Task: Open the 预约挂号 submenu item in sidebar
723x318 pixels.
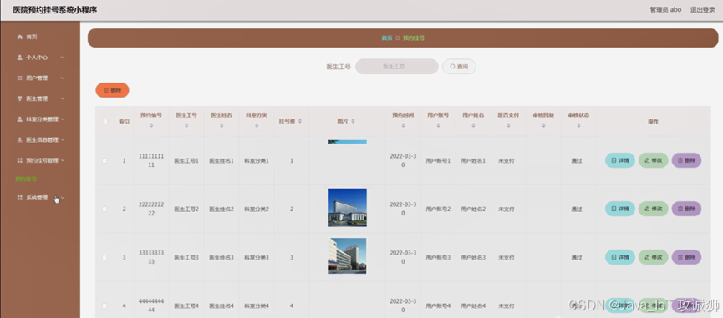Action: coord(26,179)
